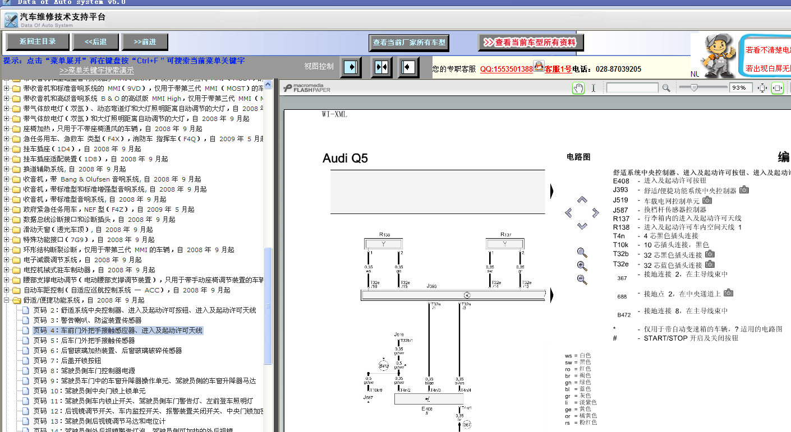The height and width of the screenshot is (432, 791).
Task: Expand the 政府紧急任务用车 folder node
Action: pos(7,210)
